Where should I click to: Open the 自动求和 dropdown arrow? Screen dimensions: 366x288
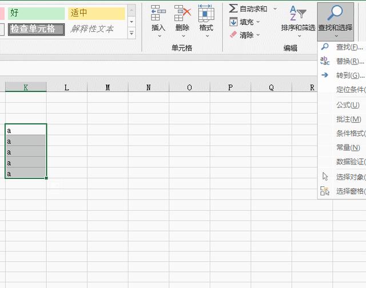pyautogui.click(x=275, y=9)
